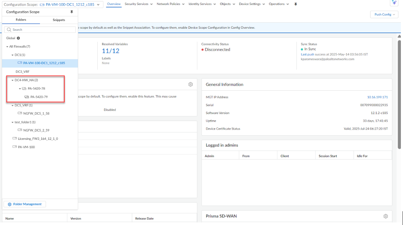Viewport: 403px width, 225px height.
Task: Open the Prisma SD-WAN settings gear
Action: (386, 216)
